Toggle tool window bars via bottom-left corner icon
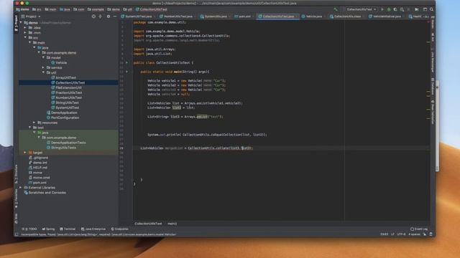 pyautogui.click(x=17, y=234)
